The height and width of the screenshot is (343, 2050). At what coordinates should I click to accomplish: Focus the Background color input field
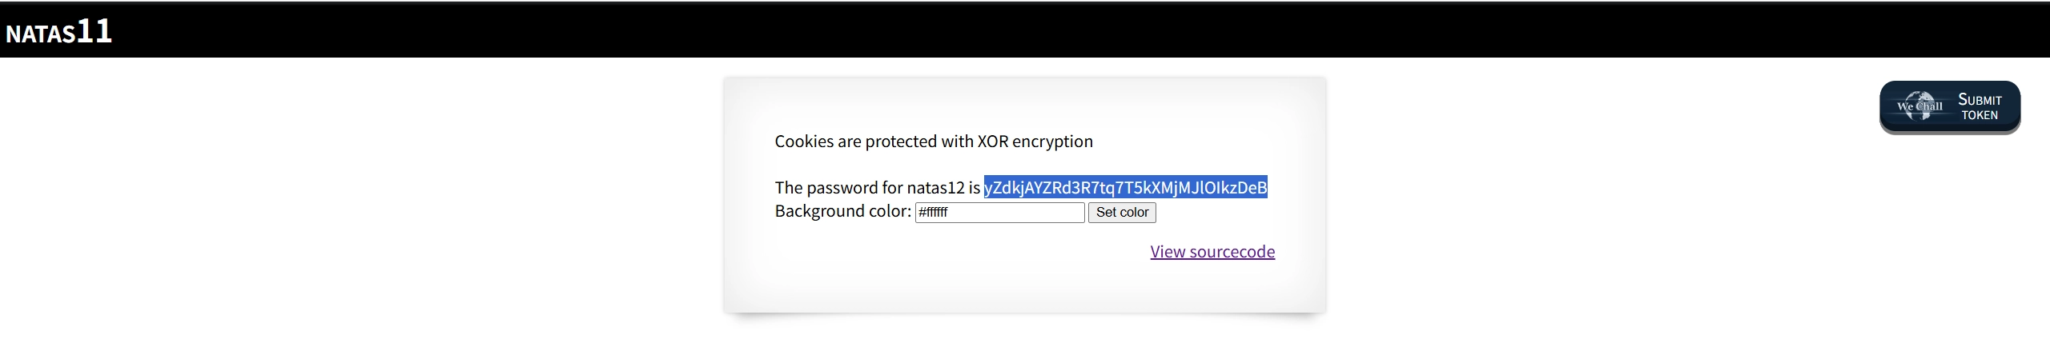click(999, 213)
